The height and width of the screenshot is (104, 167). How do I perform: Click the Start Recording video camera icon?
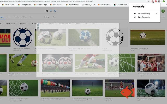pos(135,14)
